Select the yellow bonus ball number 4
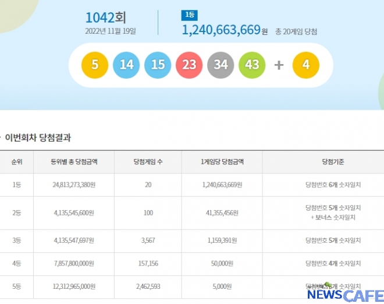384x304 pixels. tap(305, 65)
